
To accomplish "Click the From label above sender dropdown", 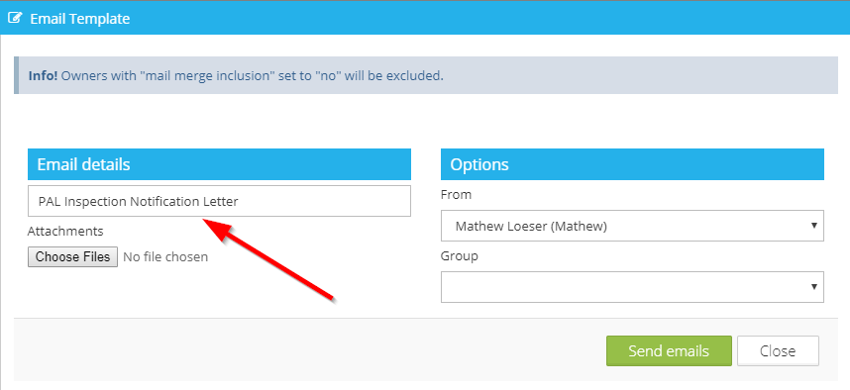I will pos(456,194).
